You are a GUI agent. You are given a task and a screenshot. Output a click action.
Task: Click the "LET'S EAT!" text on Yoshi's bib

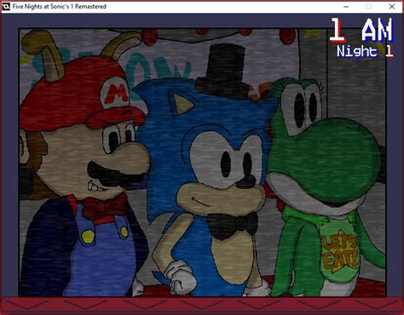coord(339,253)
